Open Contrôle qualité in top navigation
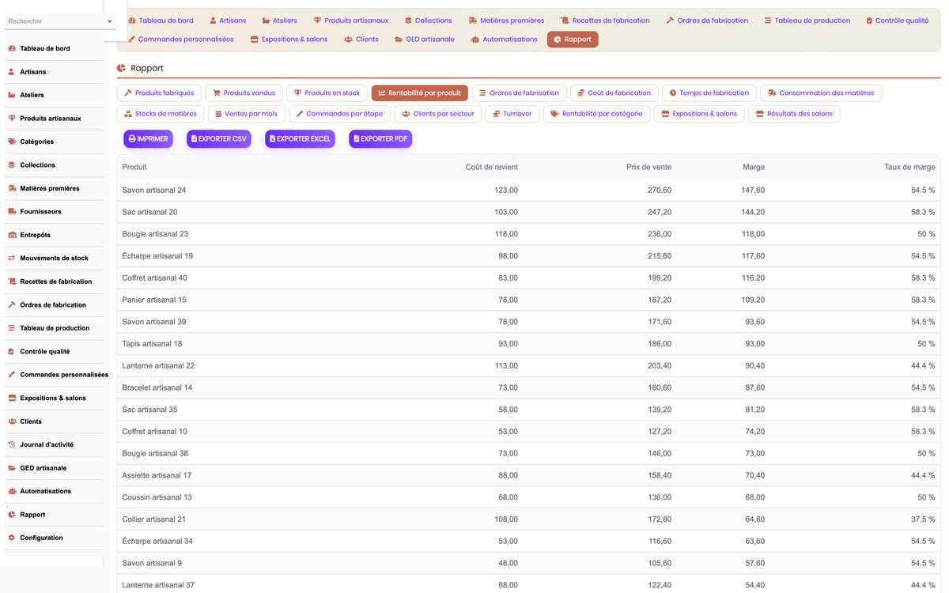Image resolution: width=949 pixels, height=593 pixels. tap(897, 21)
